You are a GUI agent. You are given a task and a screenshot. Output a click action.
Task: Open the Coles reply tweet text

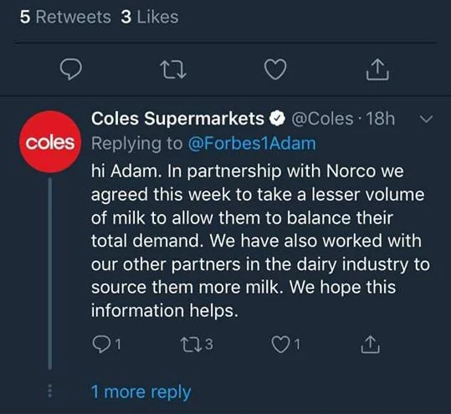pyautogui.click(x=260, y=241)
